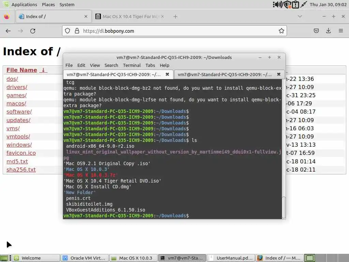Close the first terminal tab
Viewport: 349px width, 262px height.
[167, 74]
